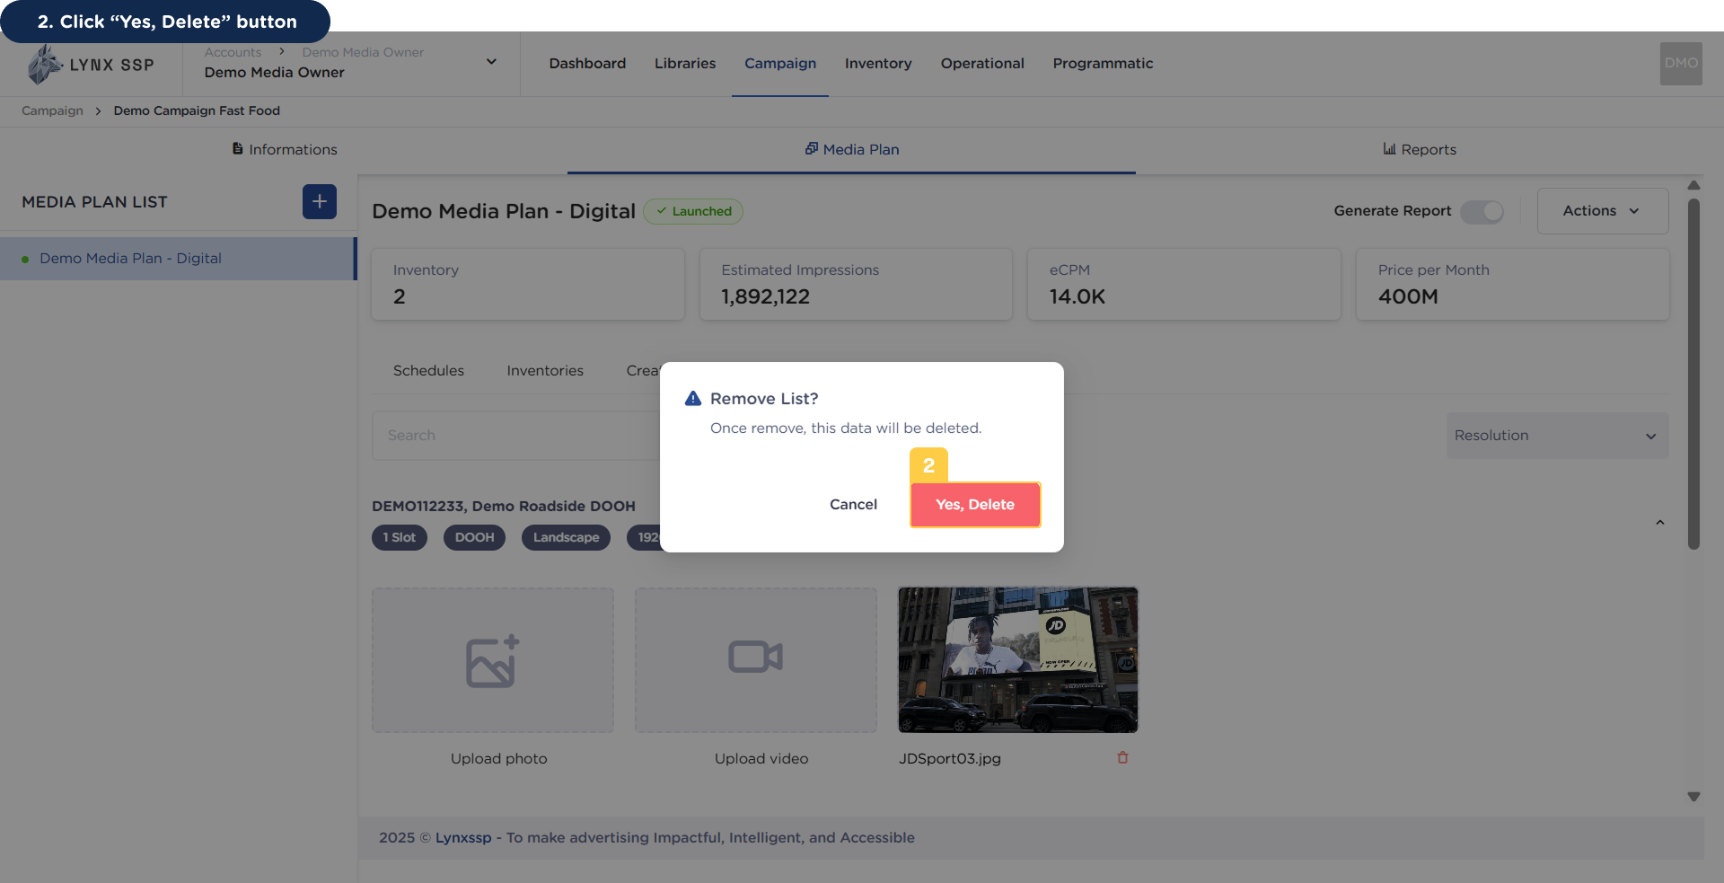Click the scrollbar up arrow
This screenshot has height=883, width=1724.
pos(1693,185)
